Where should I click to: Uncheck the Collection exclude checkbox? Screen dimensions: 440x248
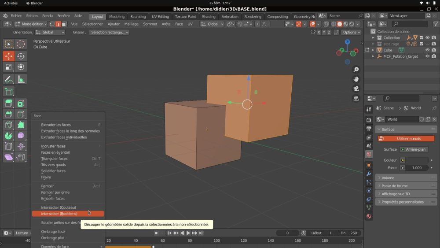coord(422,37)
